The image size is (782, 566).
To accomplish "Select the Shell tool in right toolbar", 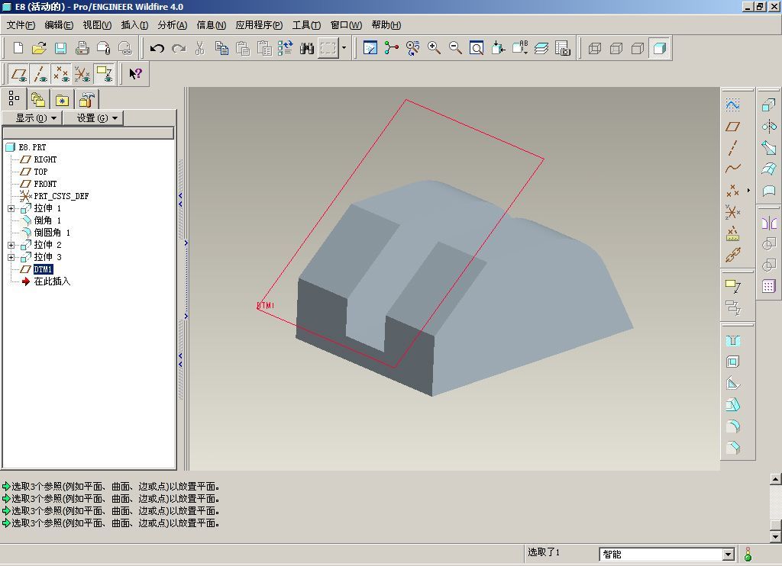I will tap(732, 362).
